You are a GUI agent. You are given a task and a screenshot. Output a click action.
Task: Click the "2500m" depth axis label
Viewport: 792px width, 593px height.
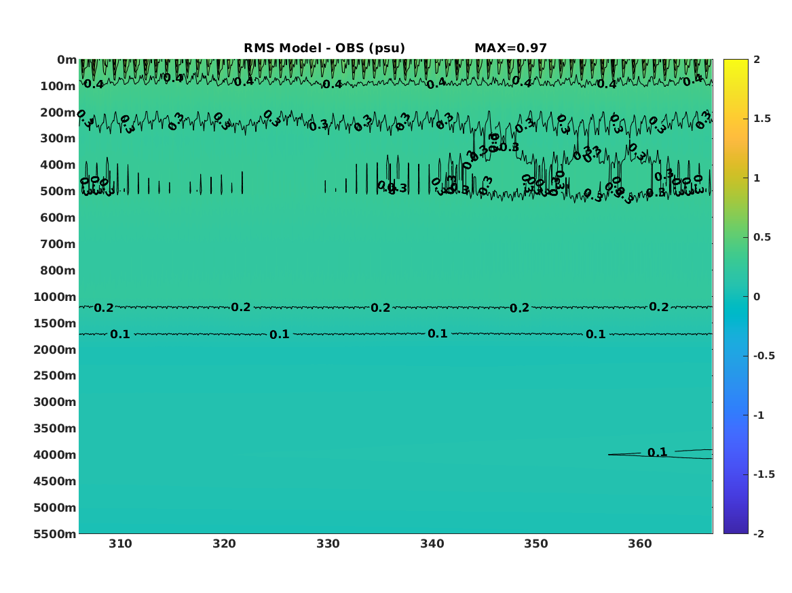[55, 375]
